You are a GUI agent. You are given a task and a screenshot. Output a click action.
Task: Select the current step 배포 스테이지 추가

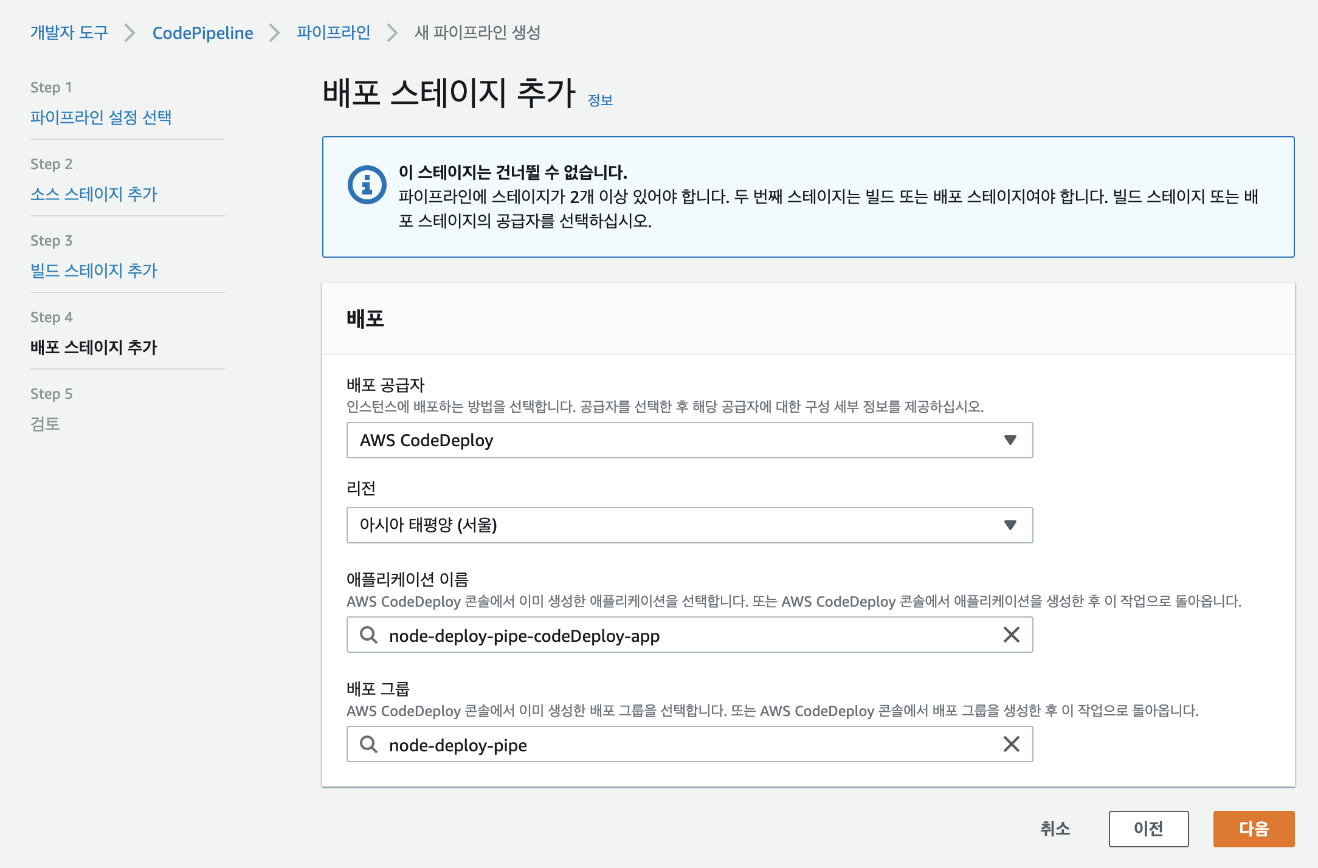[x=94, y=346]
